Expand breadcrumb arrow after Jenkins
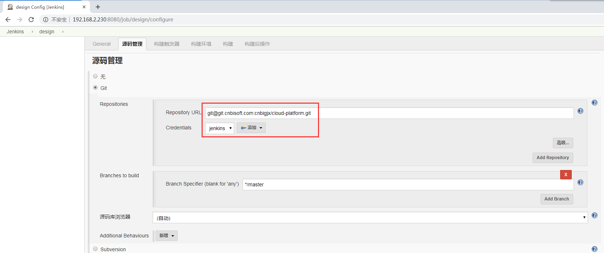The image size is (604, 253). pos(32,32)
